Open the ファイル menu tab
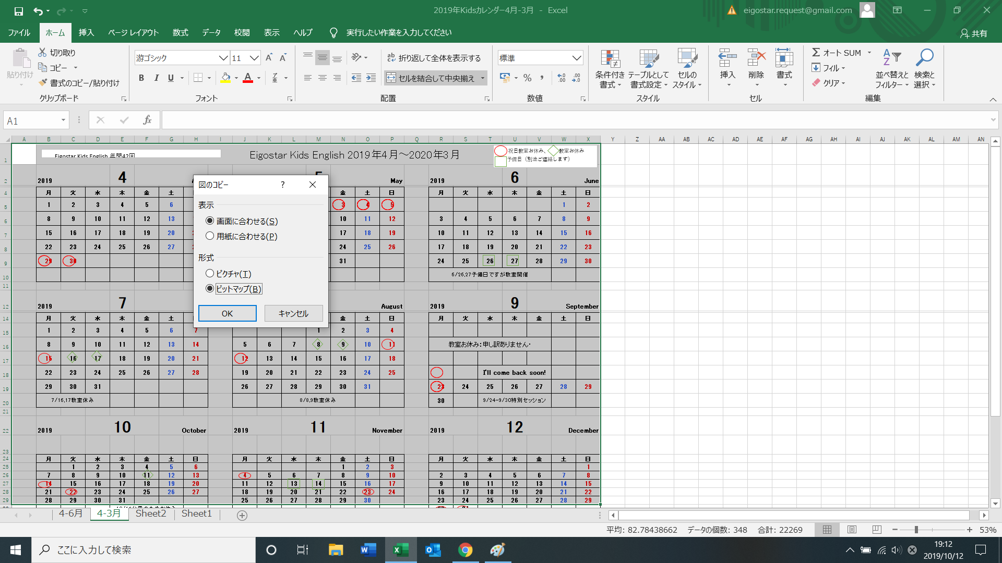The height and width of the screenshot is (563, 1002). click(x=19, y=33)
